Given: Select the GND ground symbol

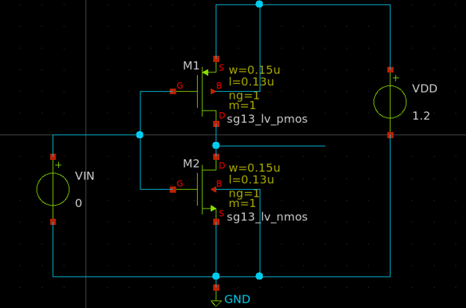Looking at the screenshot, I should click(x=216, y=298).
